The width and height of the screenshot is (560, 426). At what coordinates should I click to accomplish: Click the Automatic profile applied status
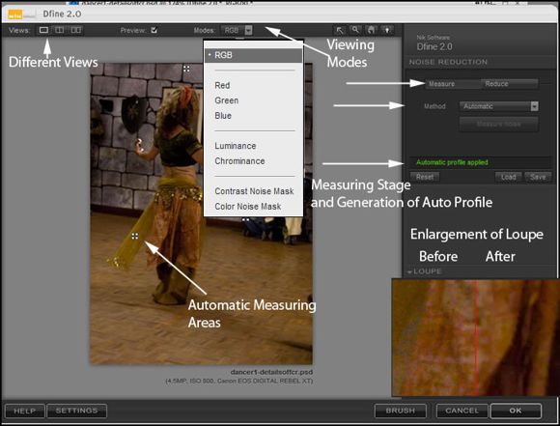pos(452,162)
